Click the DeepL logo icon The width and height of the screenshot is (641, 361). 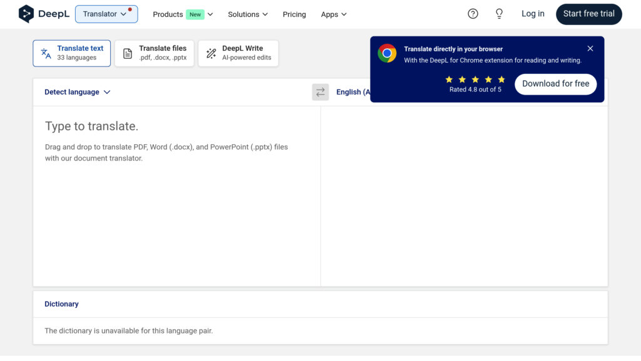coord(26,14)
